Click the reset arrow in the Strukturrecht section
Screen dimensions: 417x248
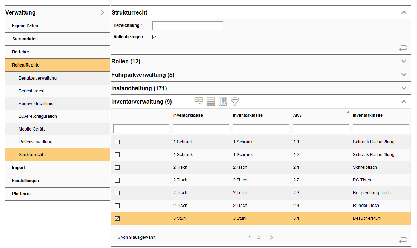(403, 48)
